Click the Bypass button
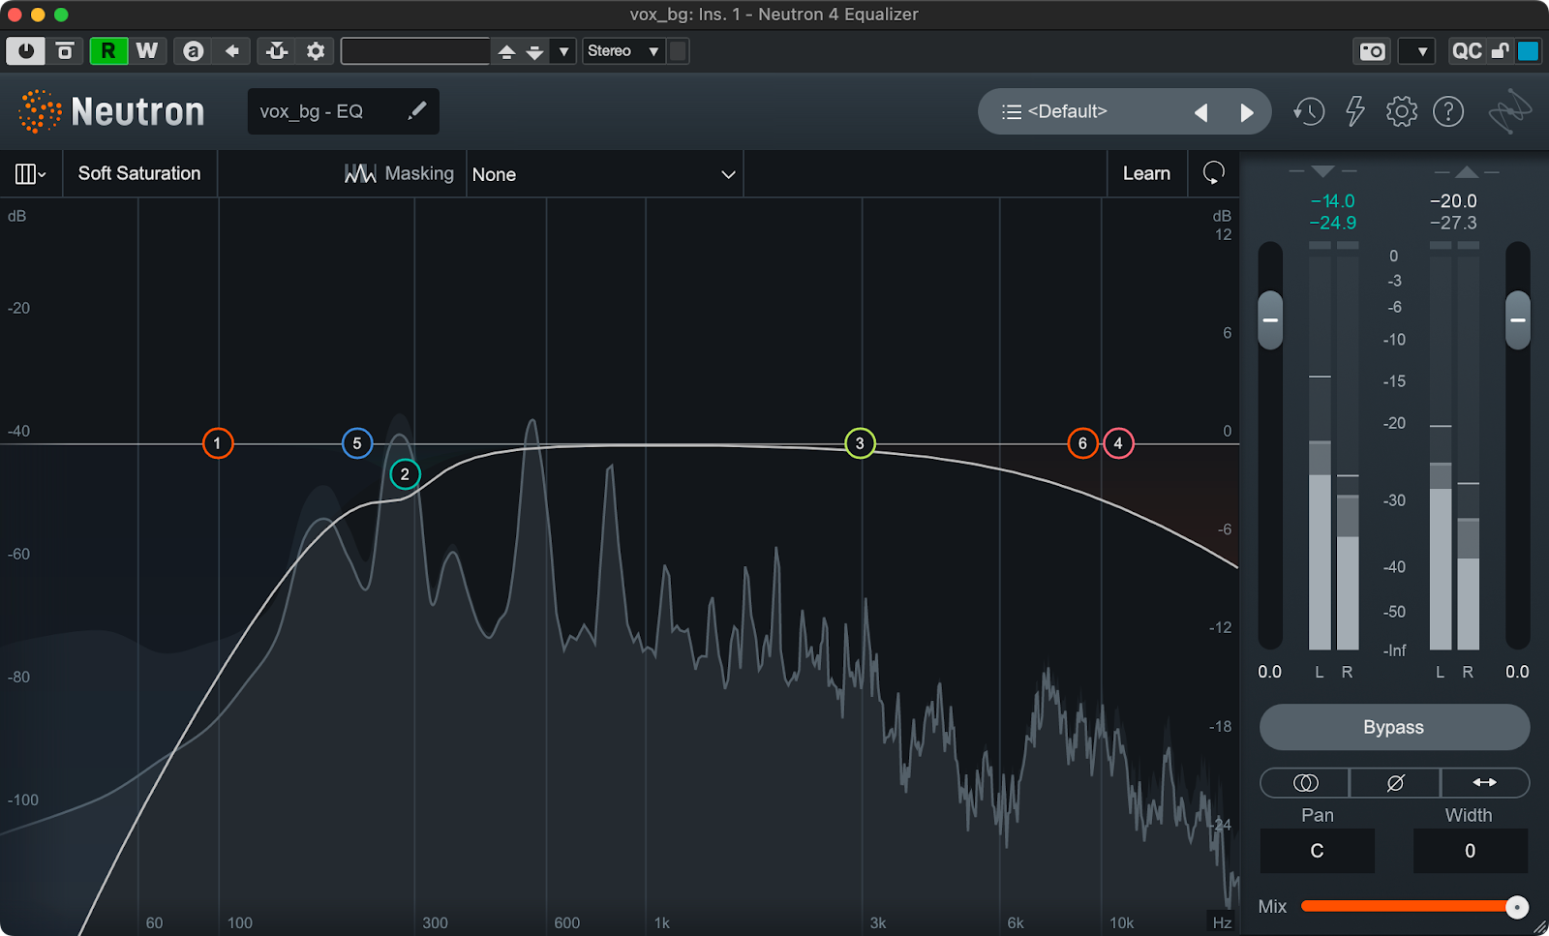This screenshot has width=1549, height=936. 1394,727
